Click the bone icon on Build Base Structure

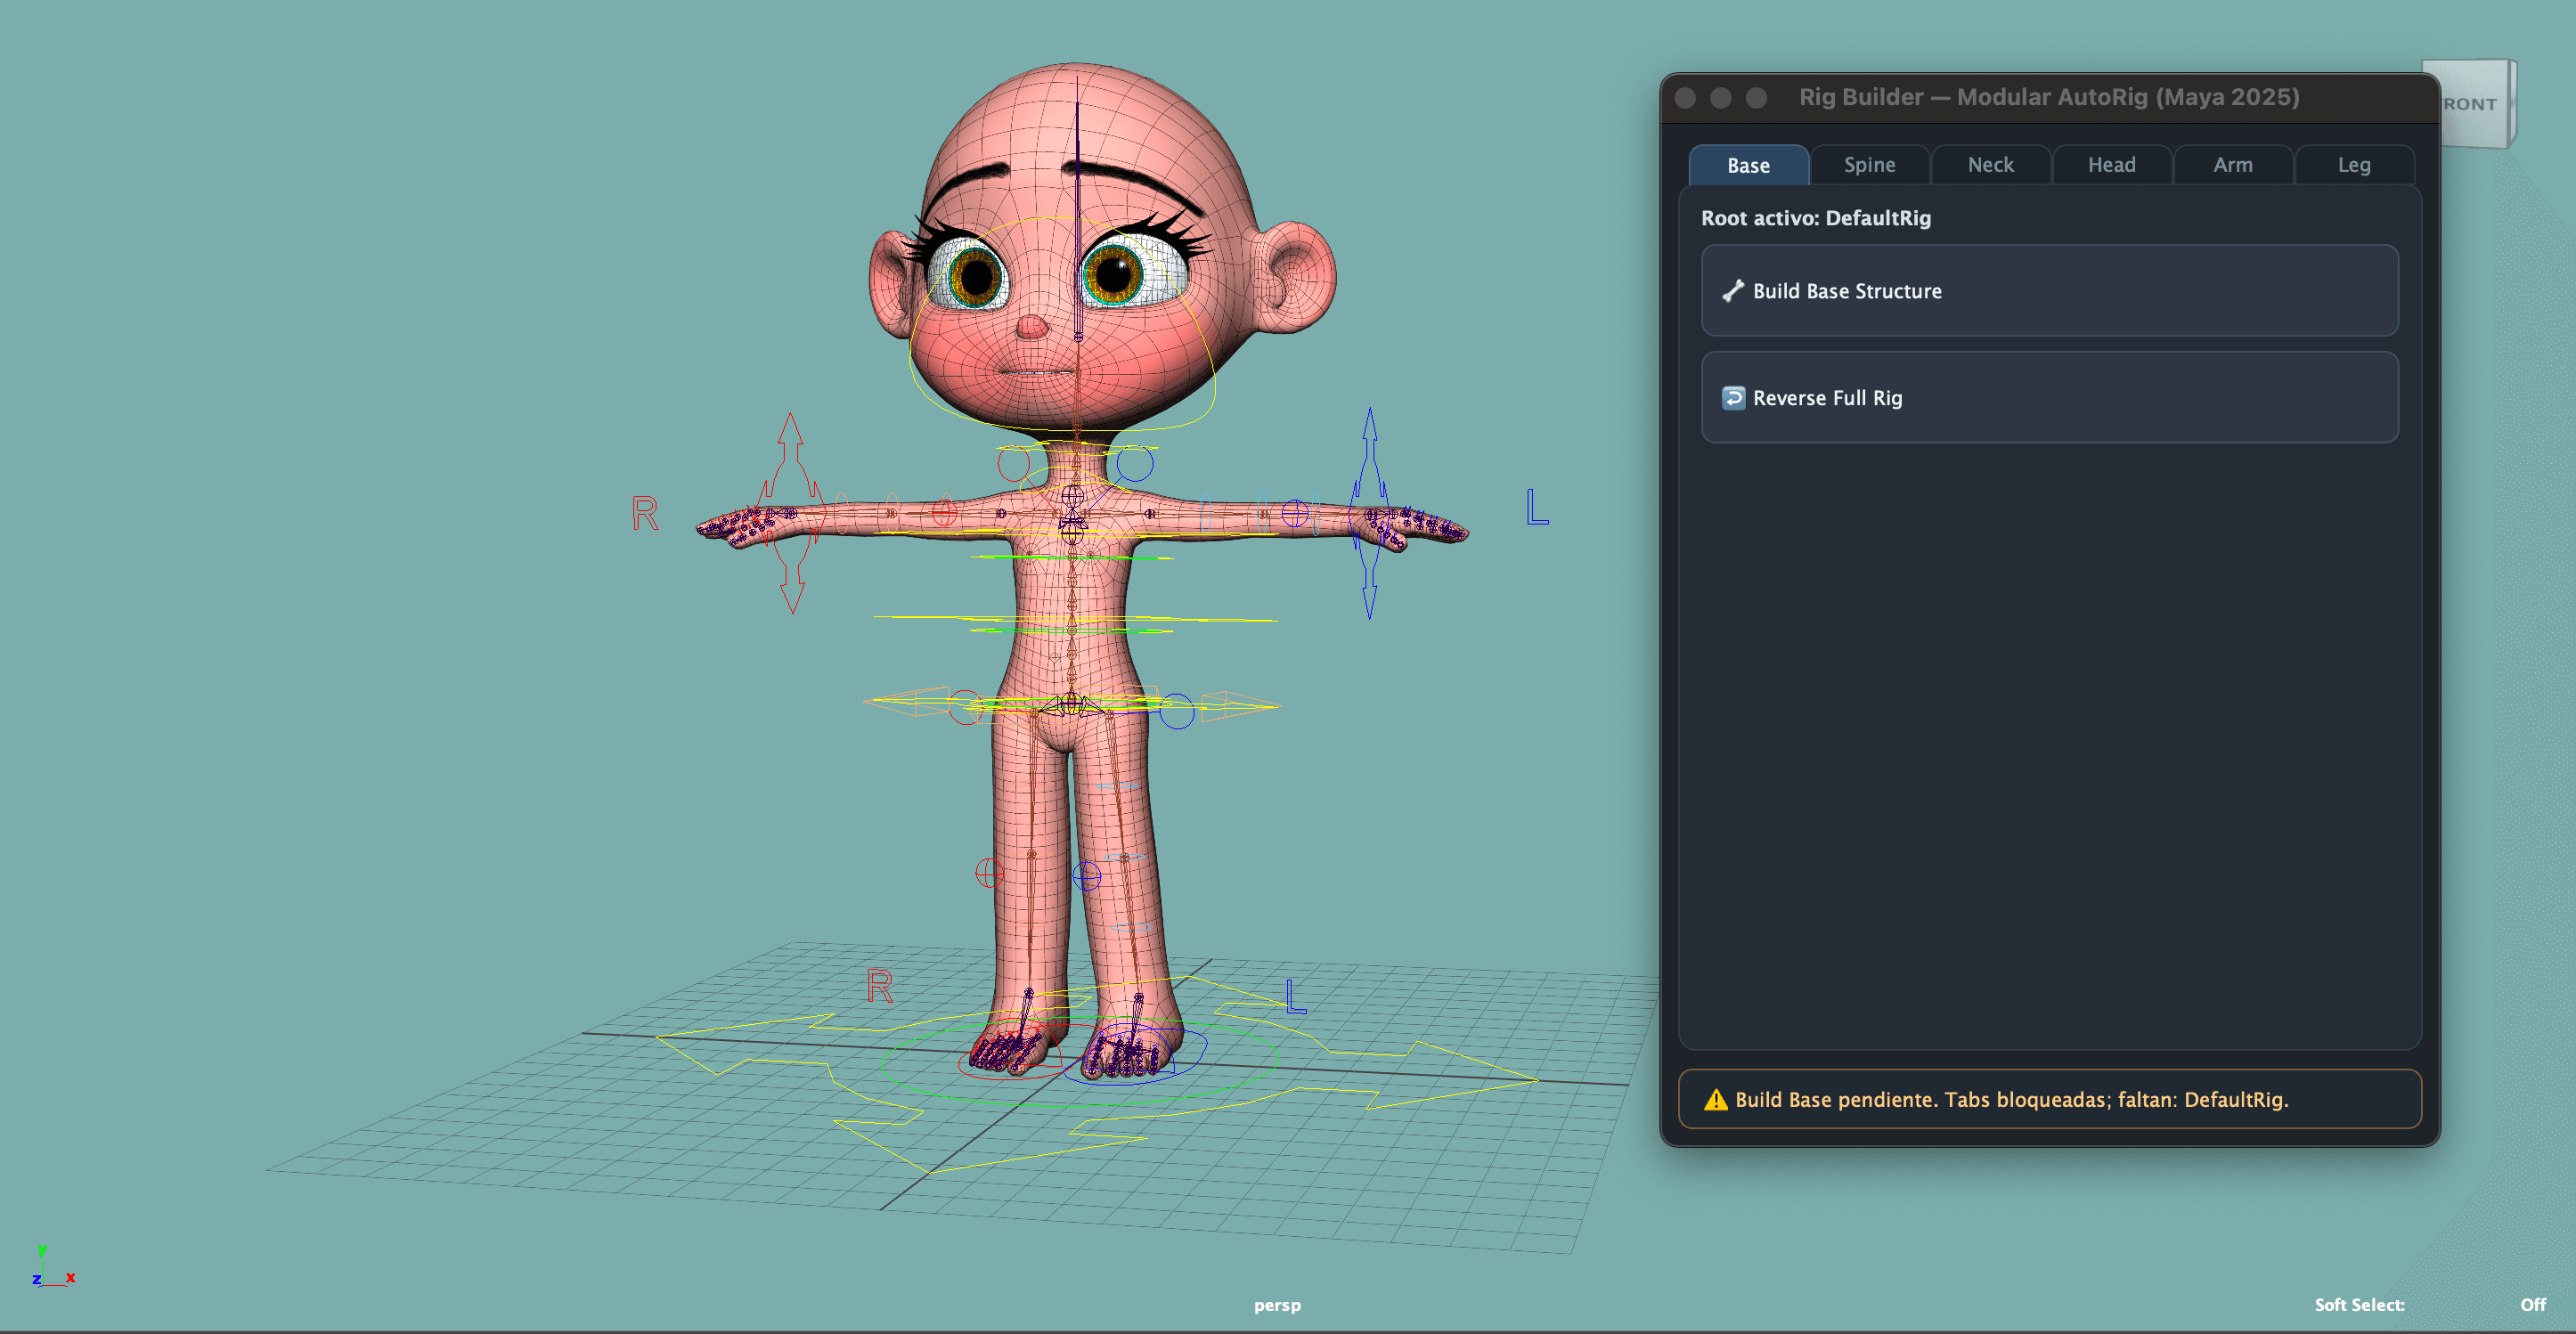pos(1733,291)
